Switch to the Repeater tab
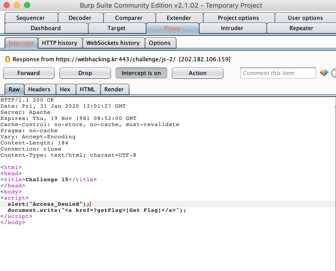 click(301, 28)
